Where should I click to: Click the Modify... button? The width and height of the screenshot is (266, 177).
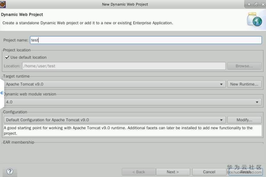coord(244,120)
